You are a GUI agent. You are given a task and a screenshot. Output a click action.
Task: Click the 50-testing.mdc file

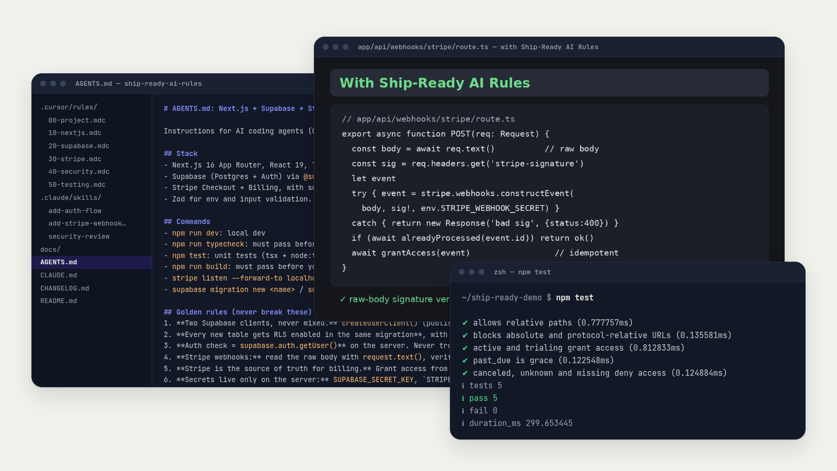(77, 185)
